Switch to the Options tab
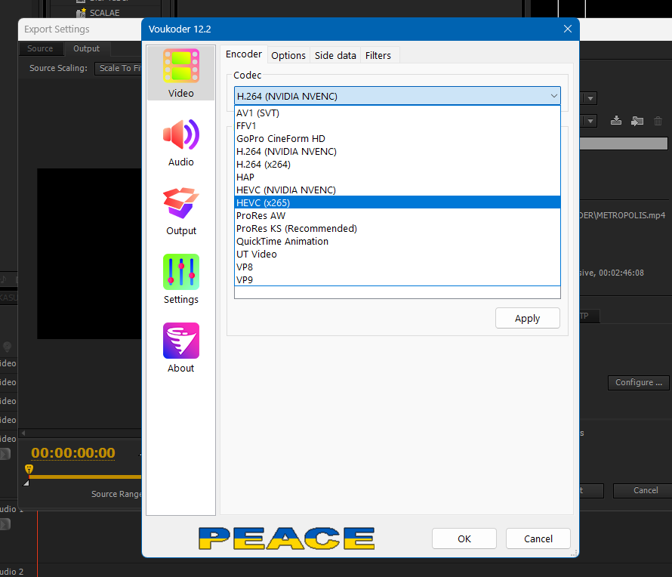Viewport: 672px width, 577px height. (288, 55)
